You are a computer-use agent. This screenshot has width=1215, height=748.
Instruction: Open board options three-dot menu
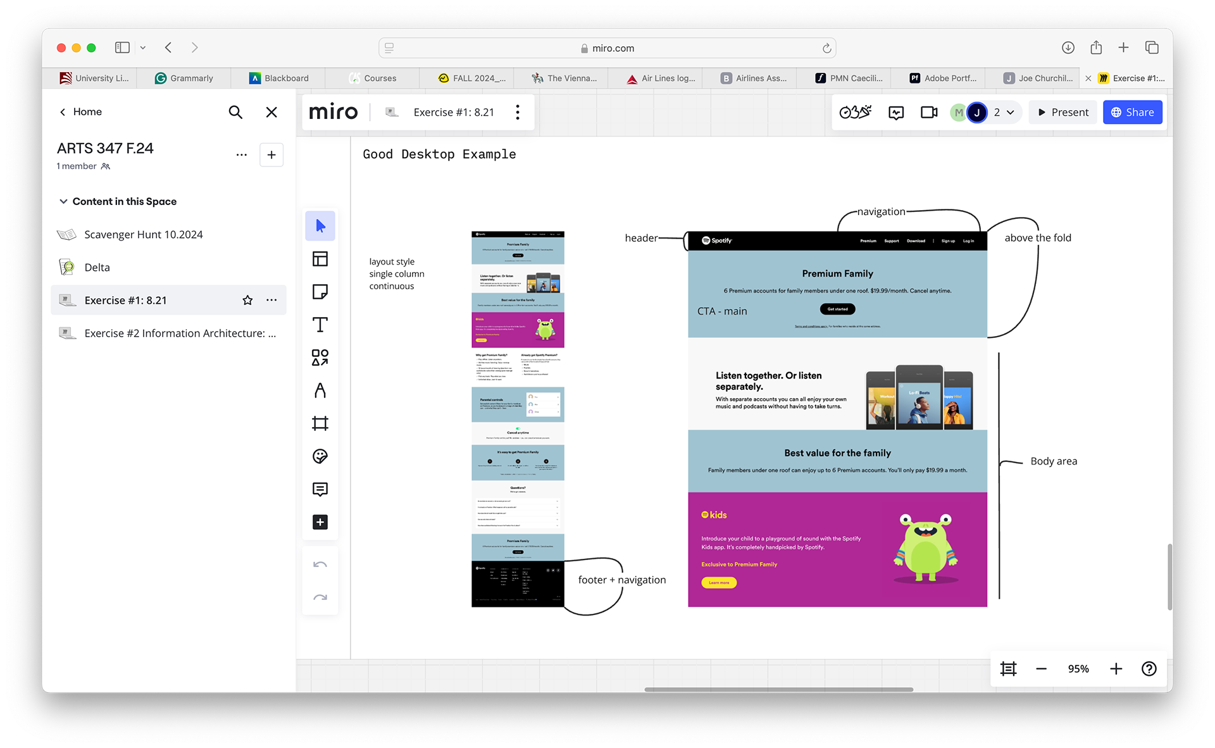[x=518, y=112]
